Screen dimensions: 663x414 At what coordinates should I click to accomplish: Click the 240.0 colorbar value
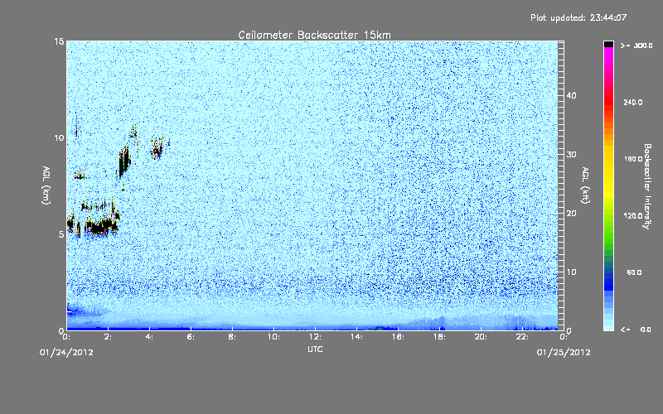point(633,102)
